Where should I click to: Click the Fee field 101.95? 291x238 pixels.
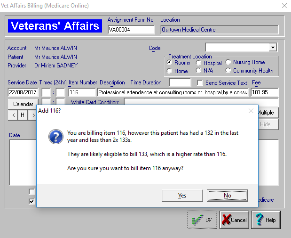[x=265, y=92]
